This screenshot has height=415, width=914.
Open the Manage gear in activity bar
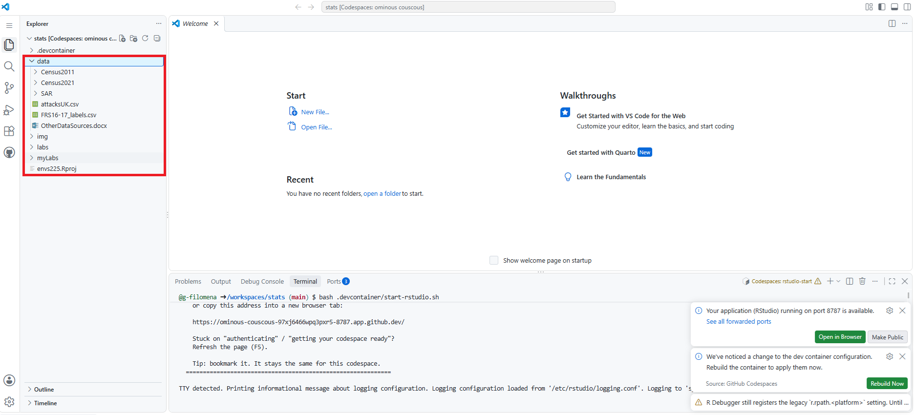(x=9, y=402)
